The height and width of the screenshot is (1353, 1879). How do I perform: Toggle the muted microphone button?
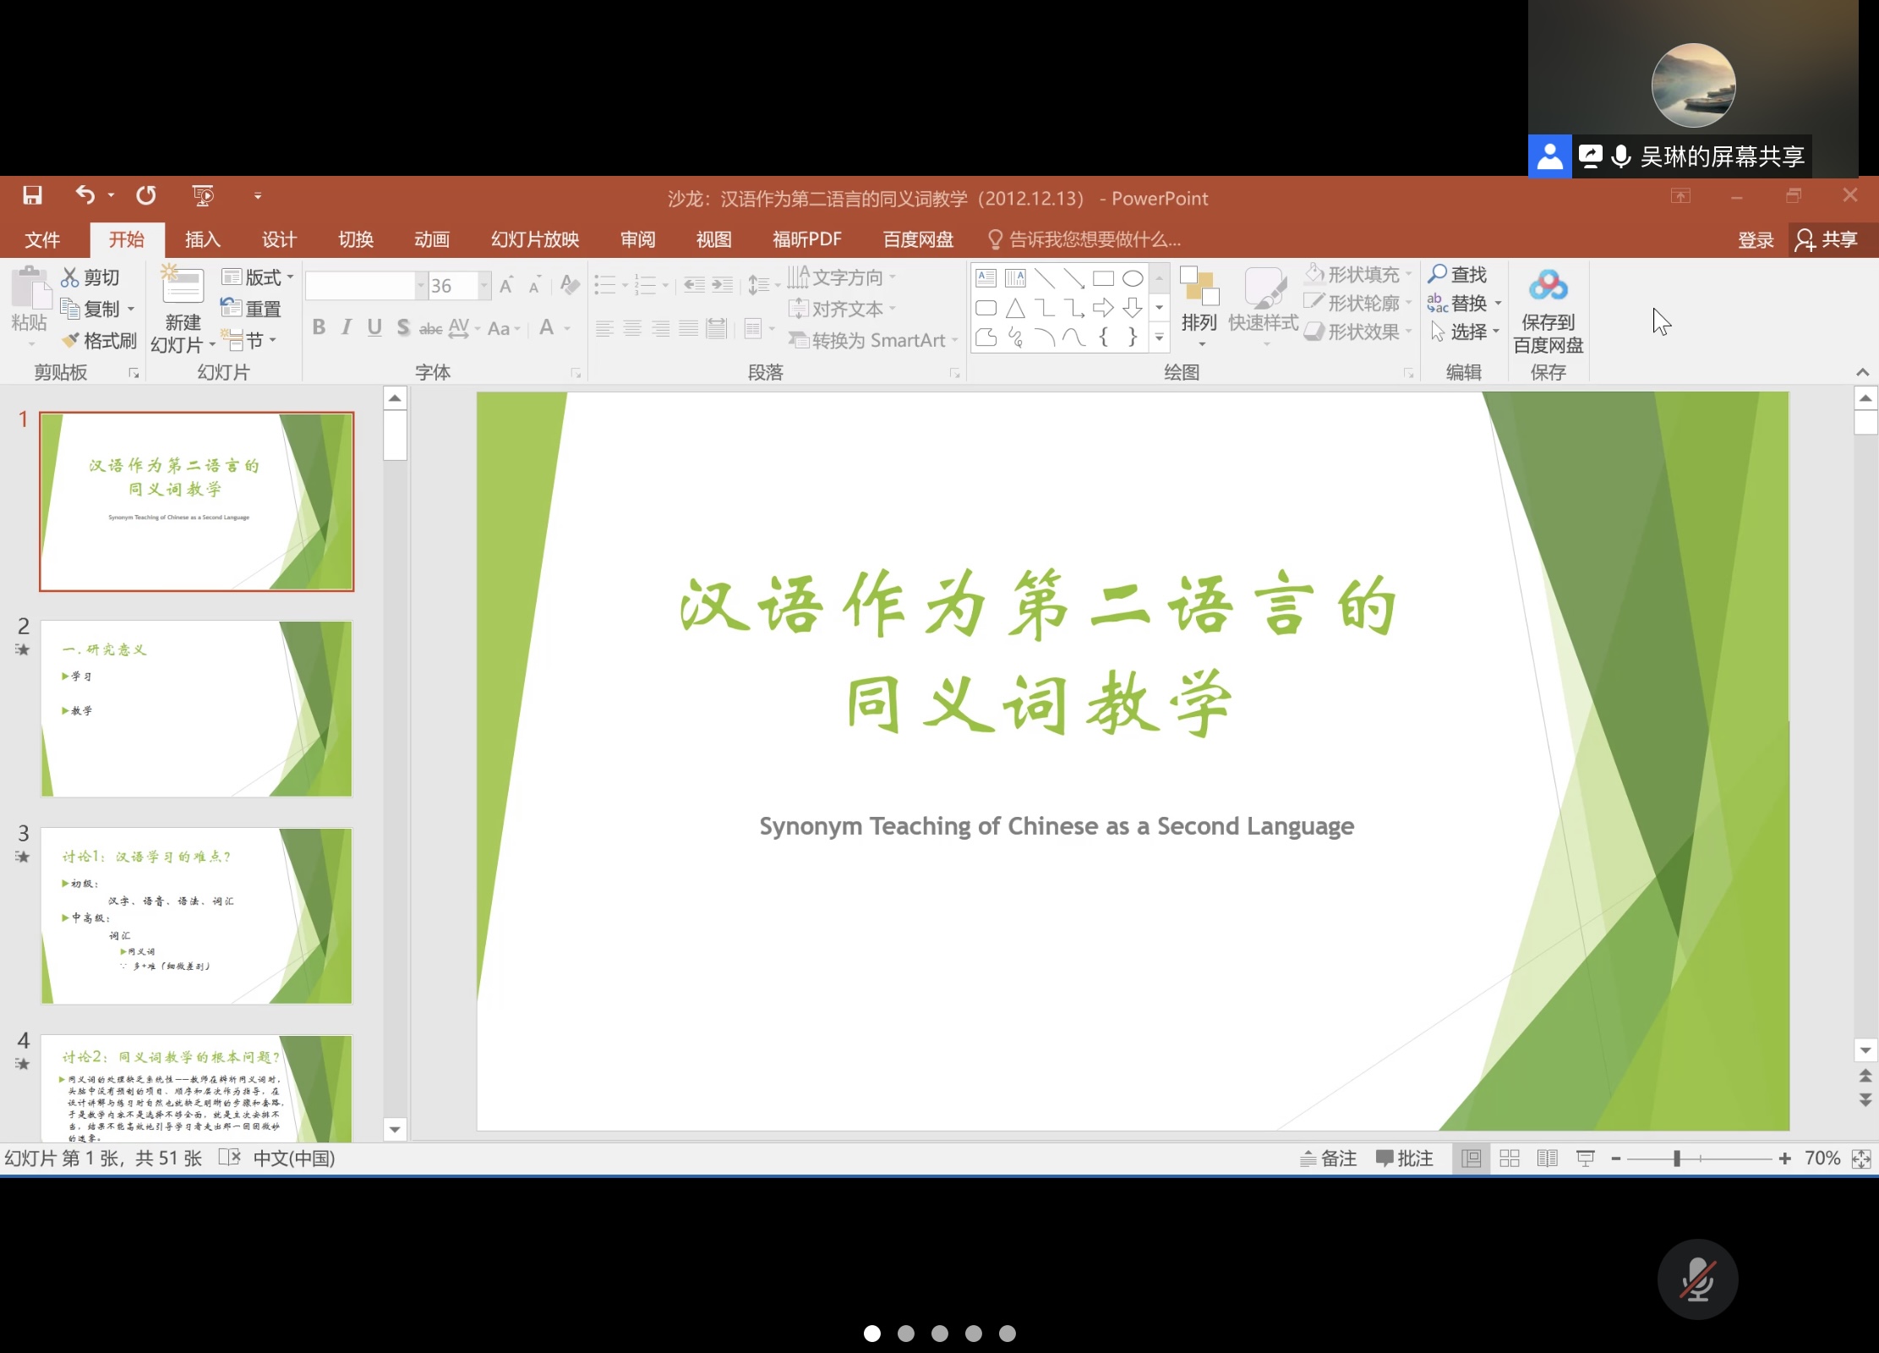coord(1696,1279)
